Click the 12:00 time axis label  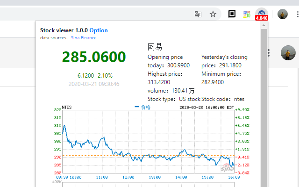[128, 178]
